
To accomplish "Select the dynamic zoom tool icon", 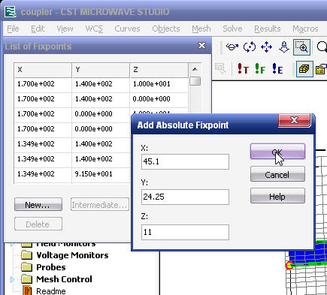I will [284, 47].
